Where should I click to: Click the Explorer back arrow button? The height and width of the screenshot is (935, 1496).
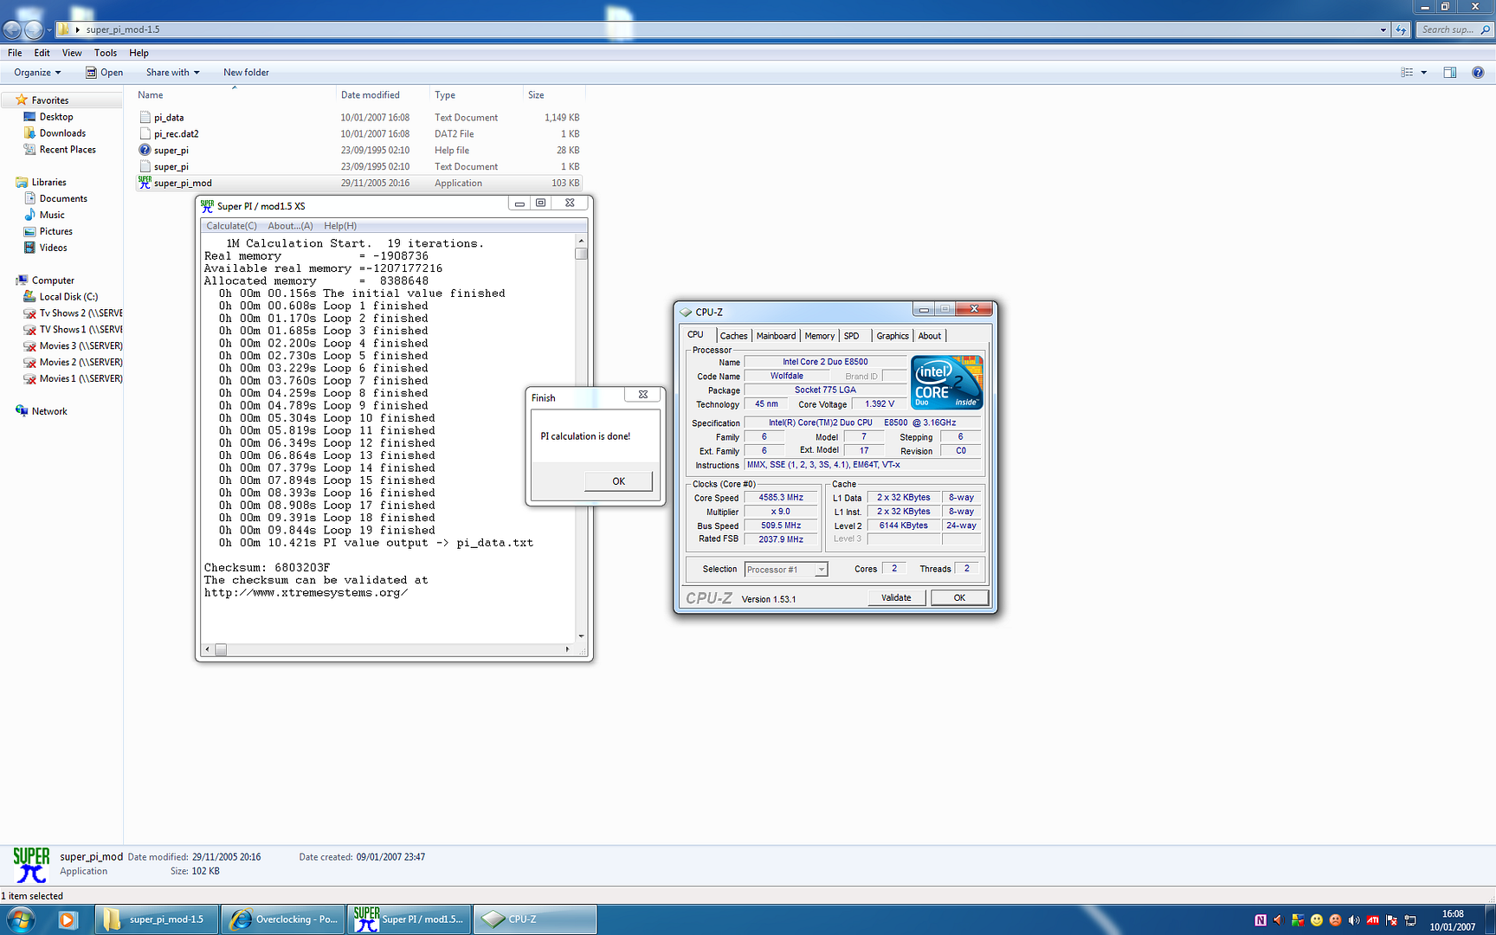tap(12, 29)
